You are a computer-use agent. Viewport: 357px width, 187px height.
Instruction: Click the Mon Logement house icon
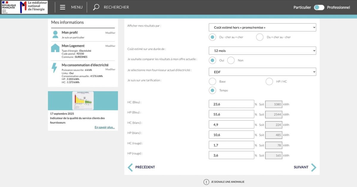click(55, 48)
